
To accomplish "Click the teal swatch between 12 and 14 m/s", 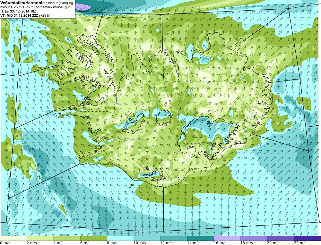I will click(x=174, y=238).
